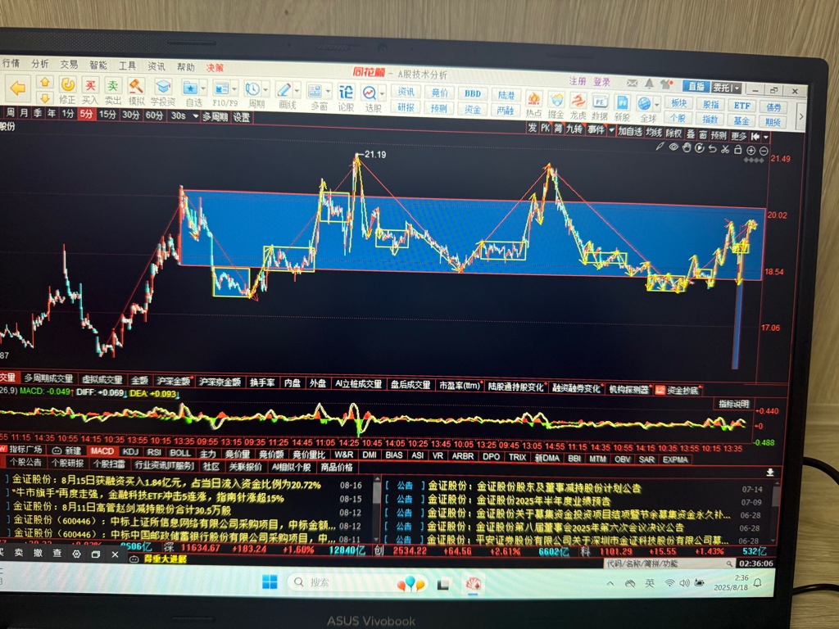Image resolution: width=839 pixels, height=629 pixels.
Task: Click the 直播 live button
Action: pyautogui.click(x=696, y=86)
